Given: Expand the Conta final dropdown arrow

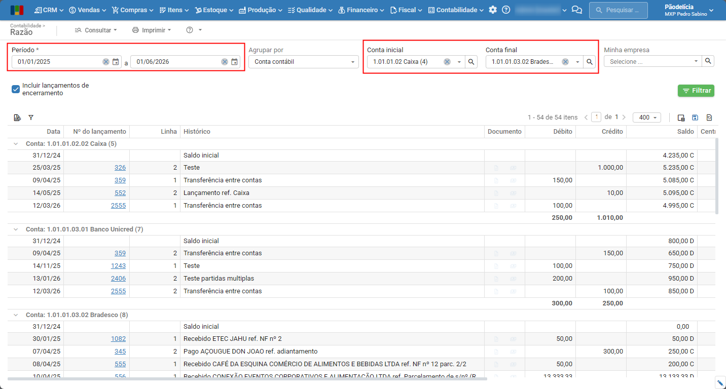Looking at the screenshot, I should (x=577, y=62).
